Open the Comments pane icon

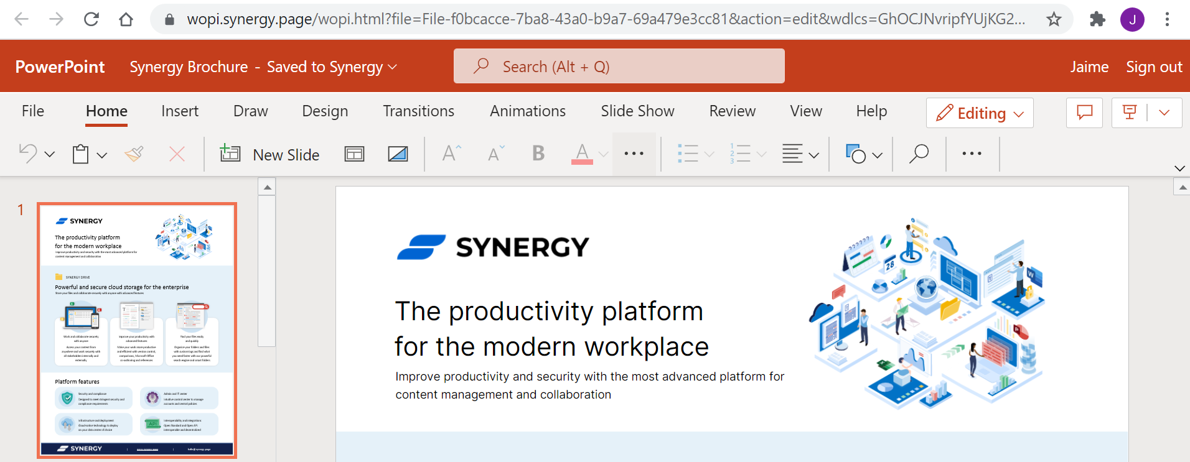1084,113
